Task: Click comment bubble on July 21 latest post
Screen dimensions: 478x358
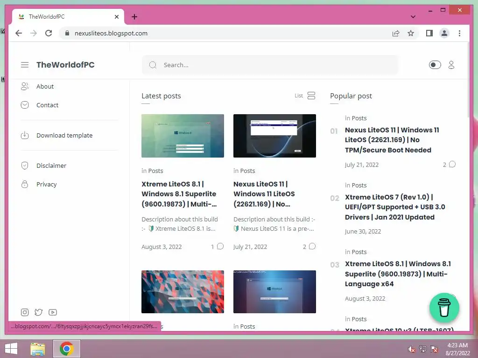Action: 312,246
